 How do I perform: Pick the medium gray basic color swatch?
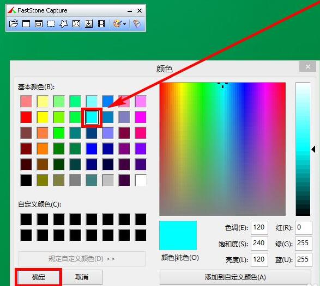75,181
